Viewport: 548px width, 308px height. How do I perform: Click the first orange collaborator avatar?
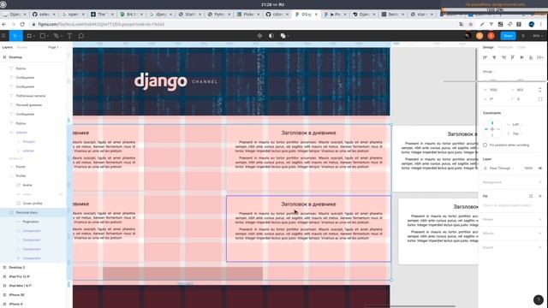click(479, 36)
